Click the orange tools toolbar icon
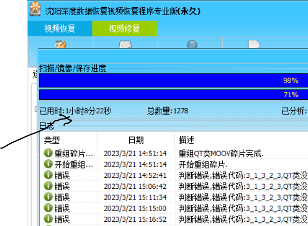The image size is (308, 226). (60, 44)
